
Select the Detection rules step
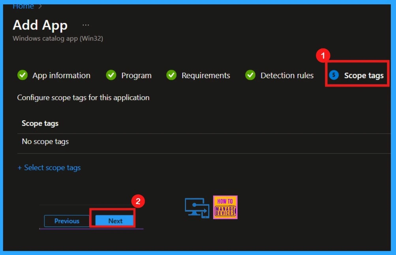point(287,75)
